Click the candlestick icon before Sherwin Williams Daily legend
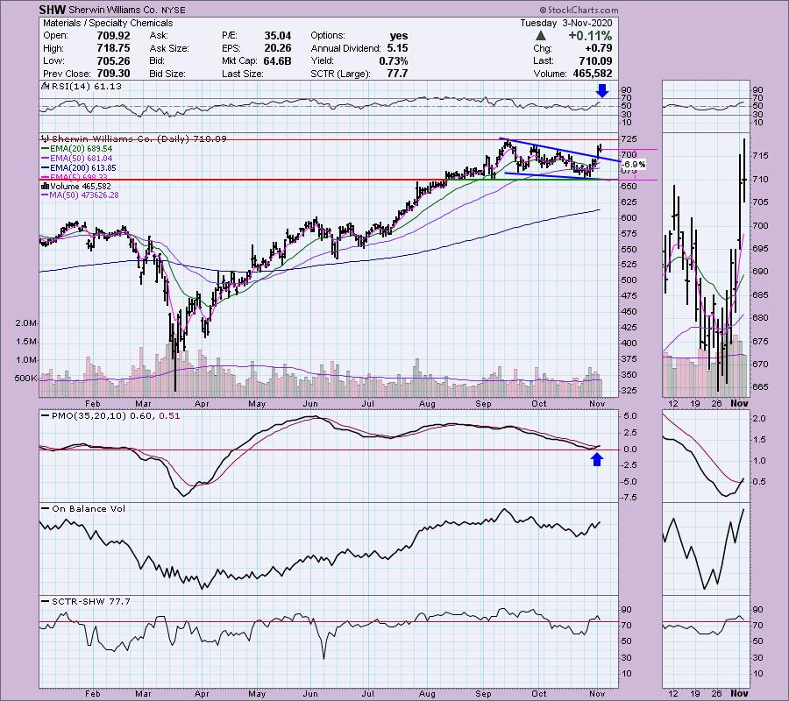Viewport: 789px width, 701px height. tap(46, 138)
